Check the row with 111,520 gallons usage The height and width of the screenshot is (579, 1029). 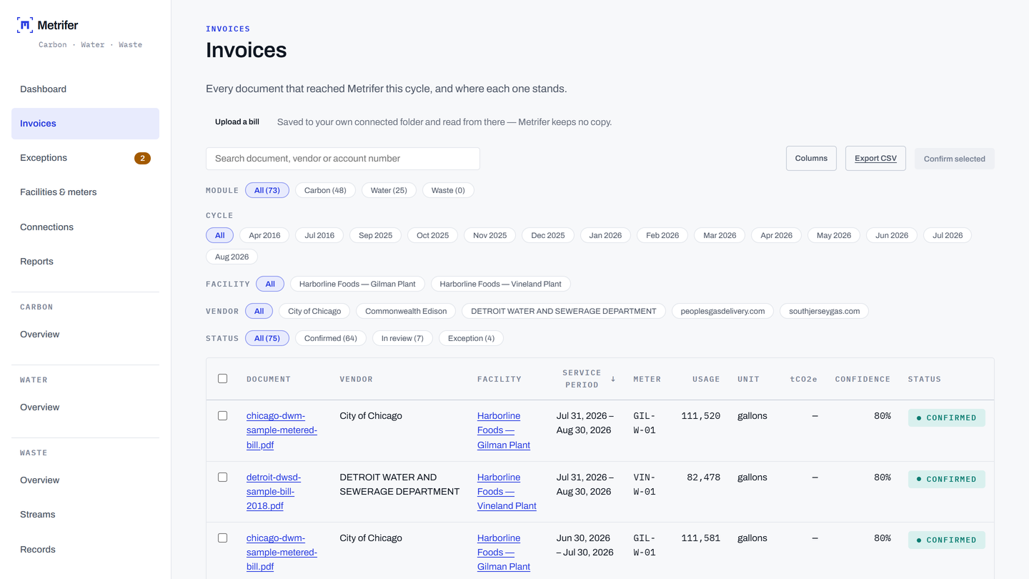(x=223, y=416)
